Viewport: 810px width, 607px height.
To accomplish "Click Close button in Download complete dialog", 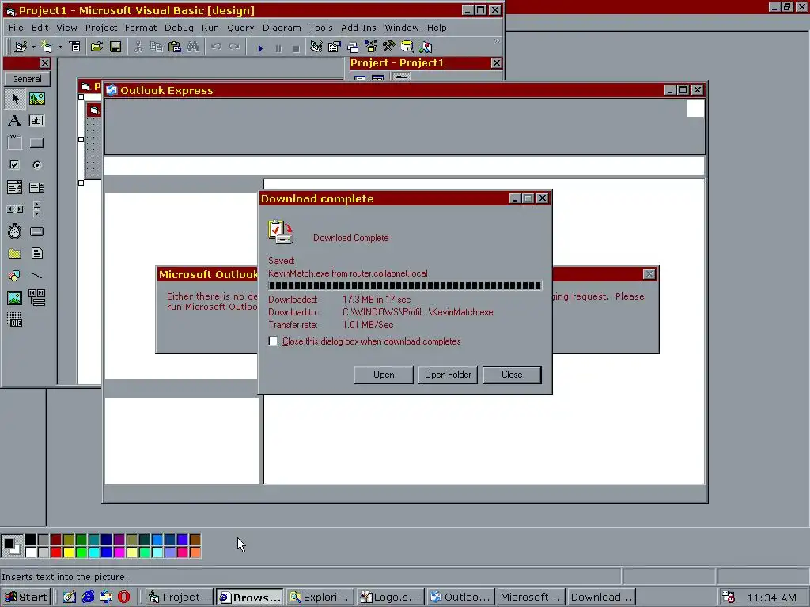I will (512, 375).
